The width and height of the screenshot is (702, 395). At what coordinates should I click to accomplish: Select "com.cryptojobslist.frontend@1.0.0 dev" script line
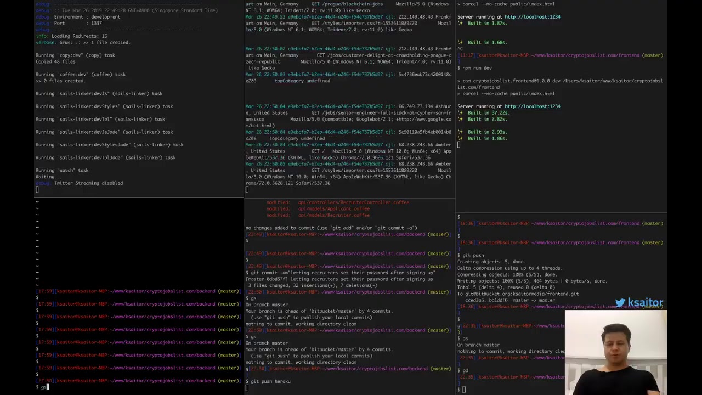pos(560,84)
